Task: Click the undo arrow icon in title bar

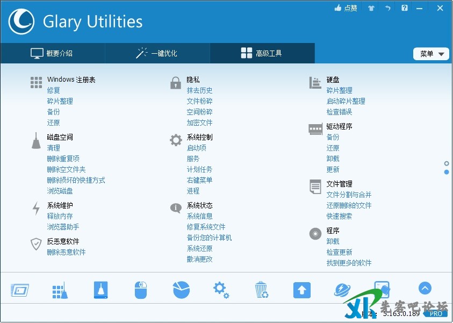Action: pyautogui.click(x=388, y=8)
